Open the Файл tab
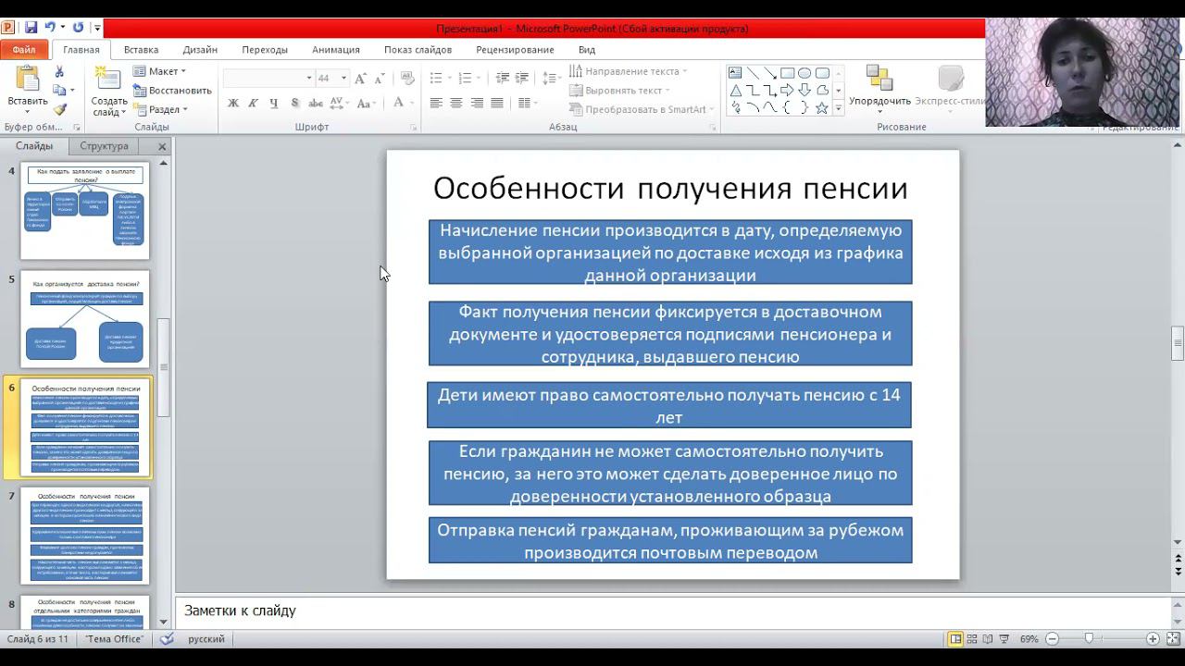 24,50
